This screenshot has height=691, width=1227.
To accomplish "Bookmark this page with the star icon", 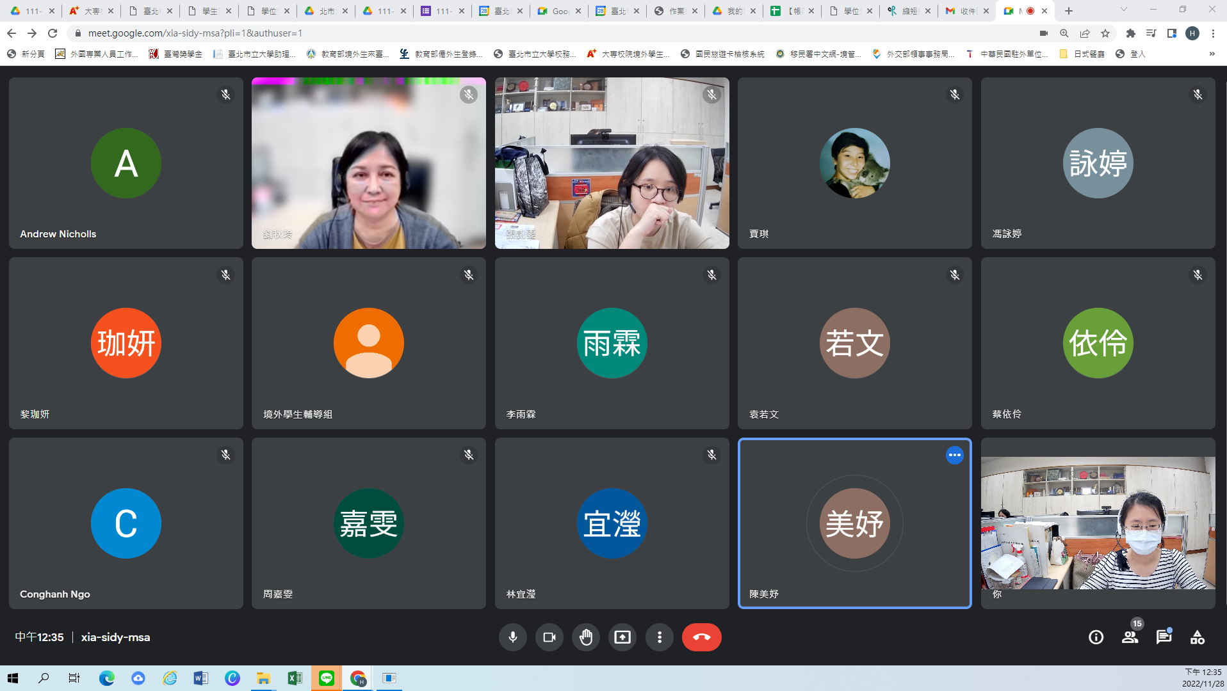I will coord(1105,33).
